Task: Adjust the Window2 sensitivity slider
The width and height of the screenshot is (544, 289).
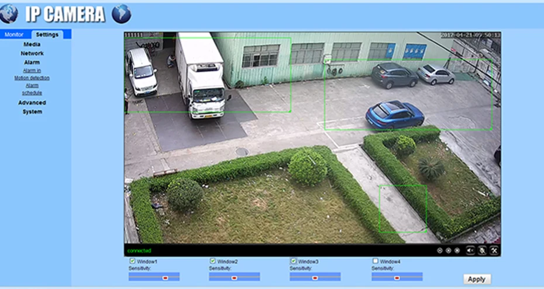Action: [234, 277]
